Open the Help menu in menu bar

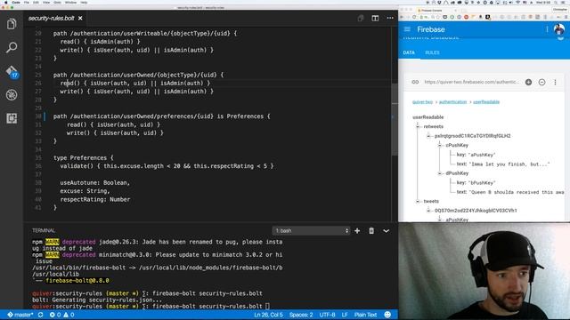pos(84,2)
